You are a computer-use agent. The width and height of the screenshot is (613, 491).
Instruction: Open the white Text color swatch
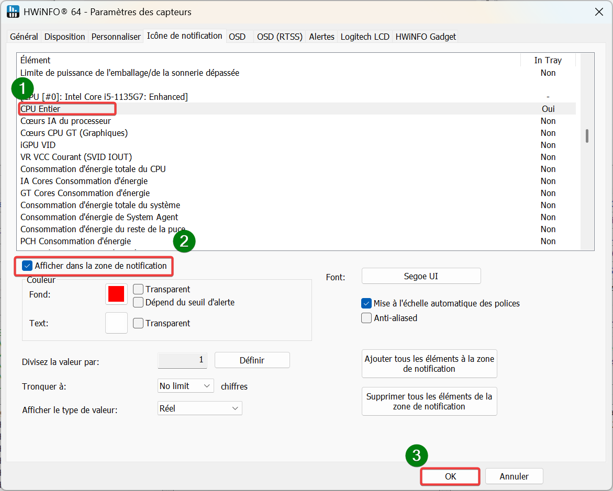116,323
